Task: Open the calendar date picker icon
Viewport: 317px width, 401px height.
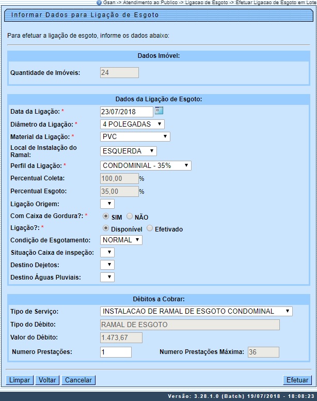Action: [159, 111]
